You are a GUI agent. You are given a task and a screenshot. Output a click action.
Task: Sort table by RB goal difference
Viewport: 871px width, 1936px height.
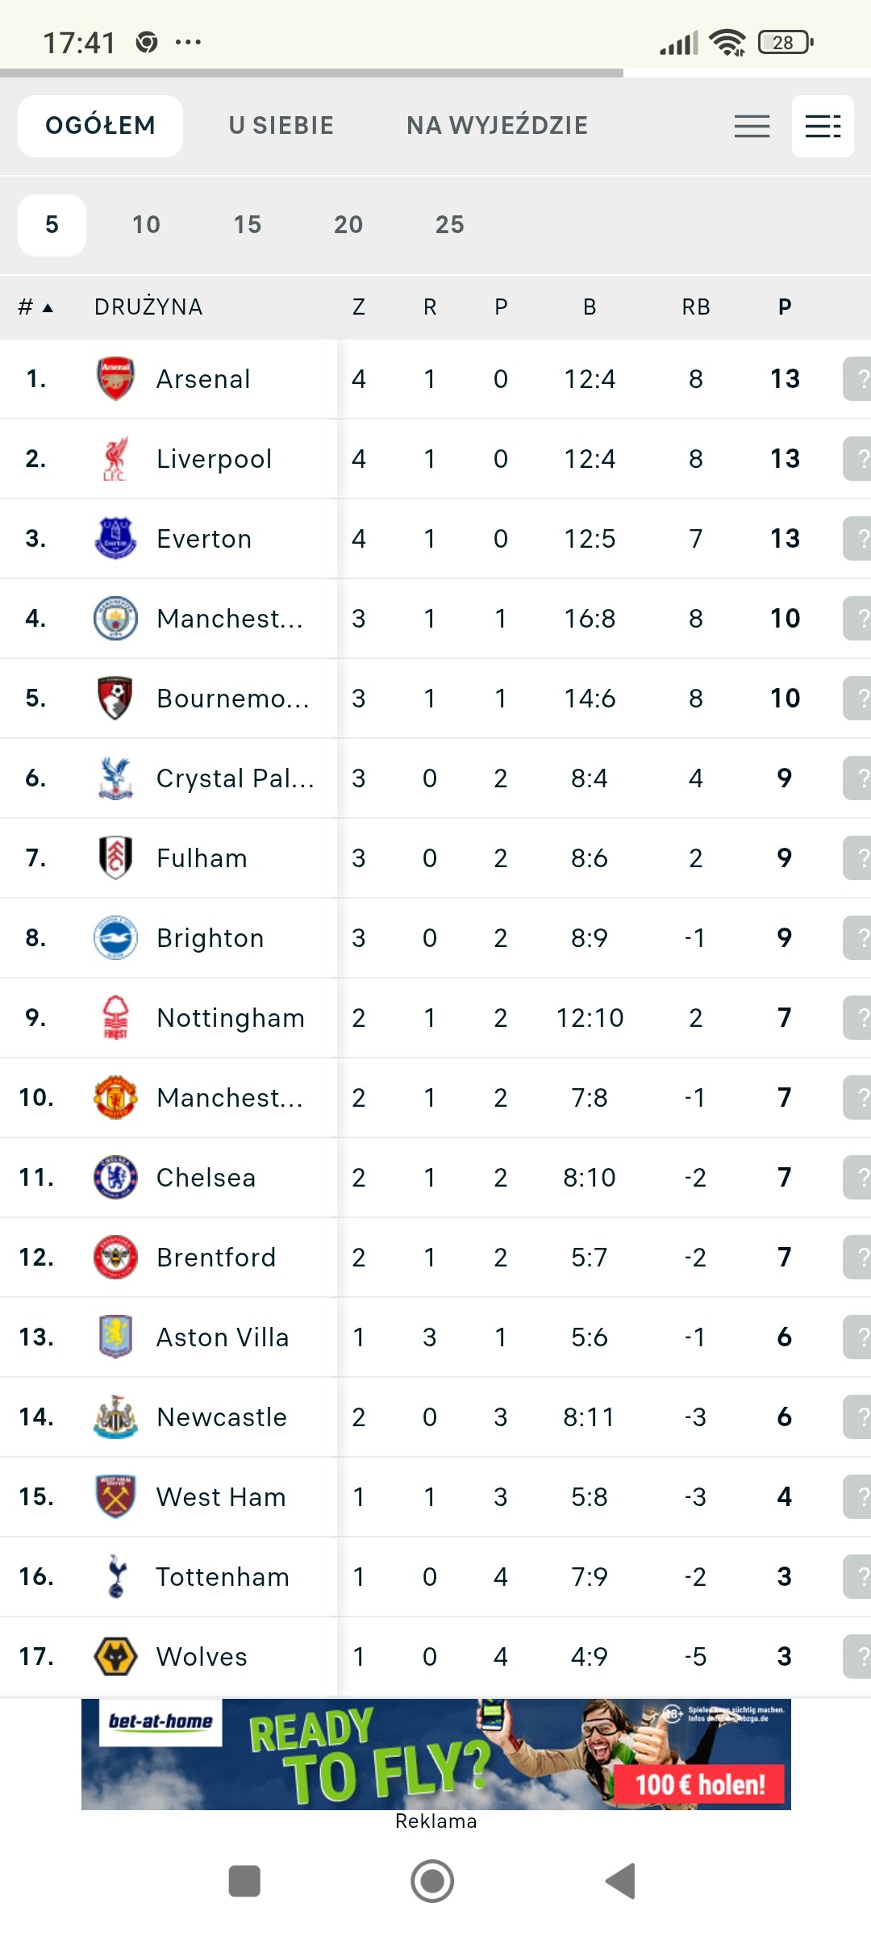pyautogui.click(x=696, y=307)
